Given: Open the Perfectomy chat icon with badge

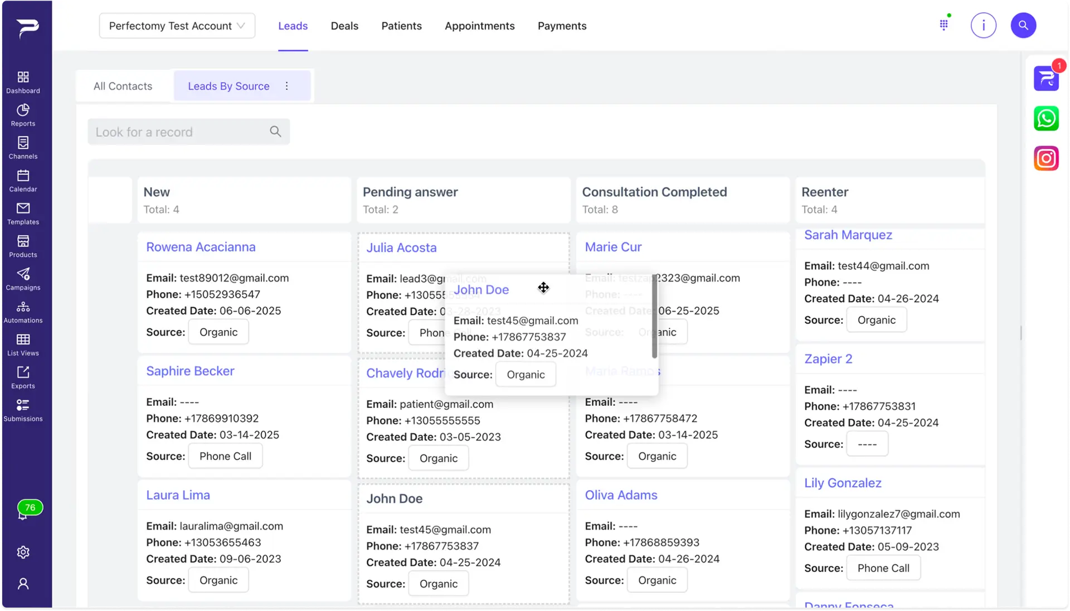Looking at the screenshot, I should click(x=1046, y=78).
